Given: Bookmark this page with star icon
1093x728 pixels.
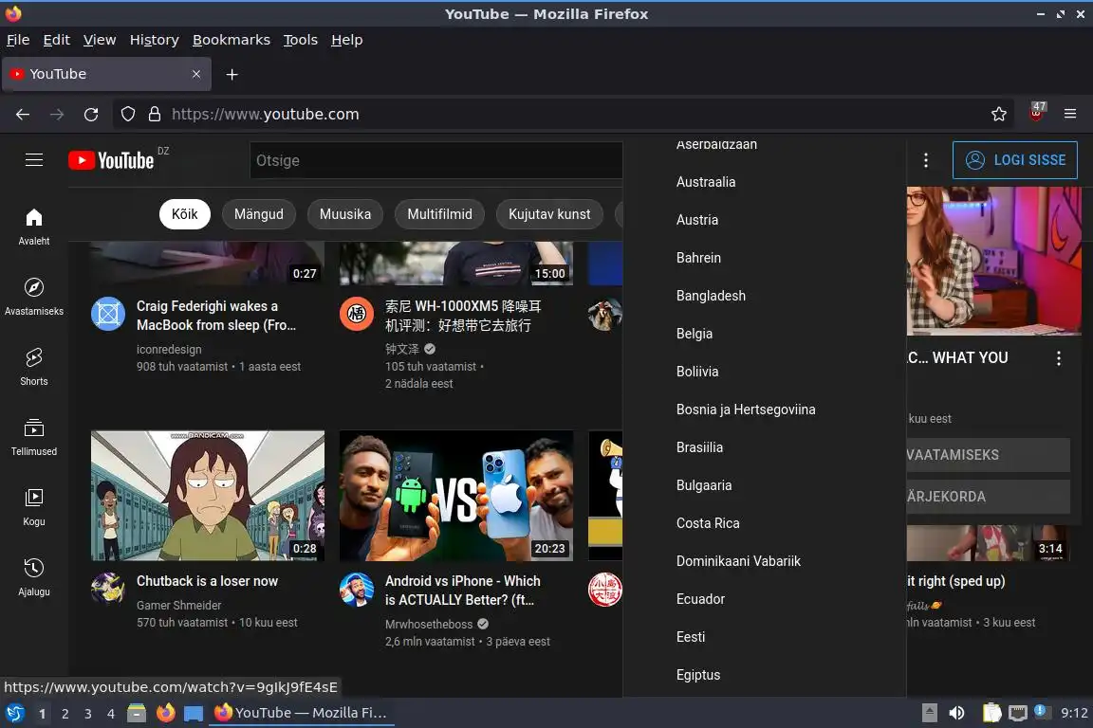Looking at the screenshot, I should pyautogui.click(x=998, y=115).
